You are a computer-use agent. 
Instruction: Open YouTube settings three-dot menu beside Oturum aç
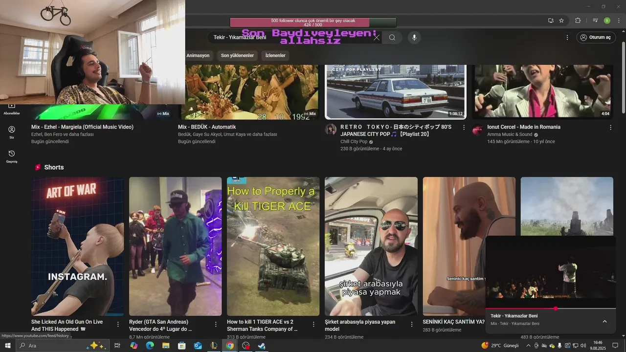(x=567, y=38)
